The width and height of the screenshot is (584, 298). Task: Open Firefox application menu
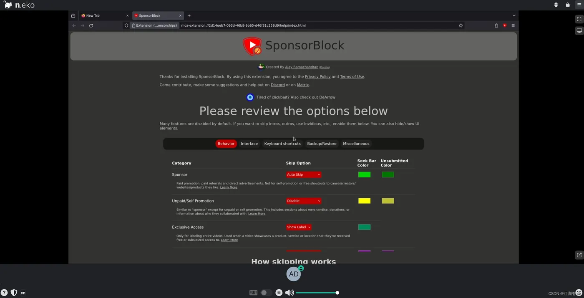click(x=513, y=25)
